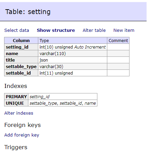This screenshot has height=155, width=150.
Task: Click the json type cell
Action: (72, 60)
